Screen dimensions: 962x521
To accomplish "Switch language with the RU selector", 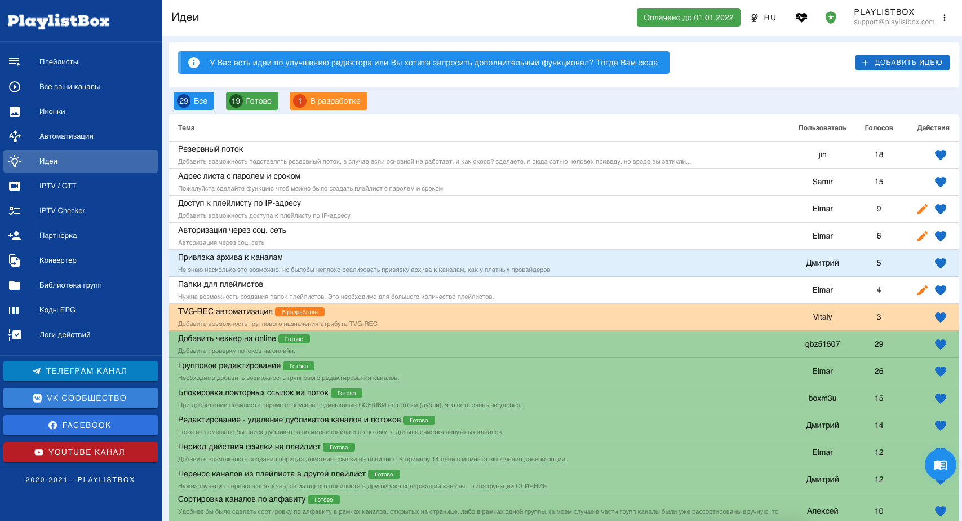I will (x=764, y=17).
